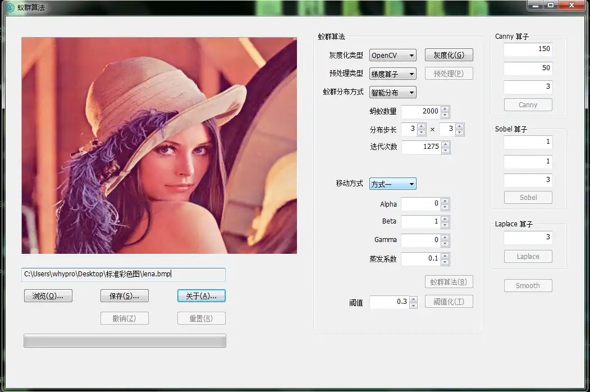Click the image file path field

[x=124, y=274]
